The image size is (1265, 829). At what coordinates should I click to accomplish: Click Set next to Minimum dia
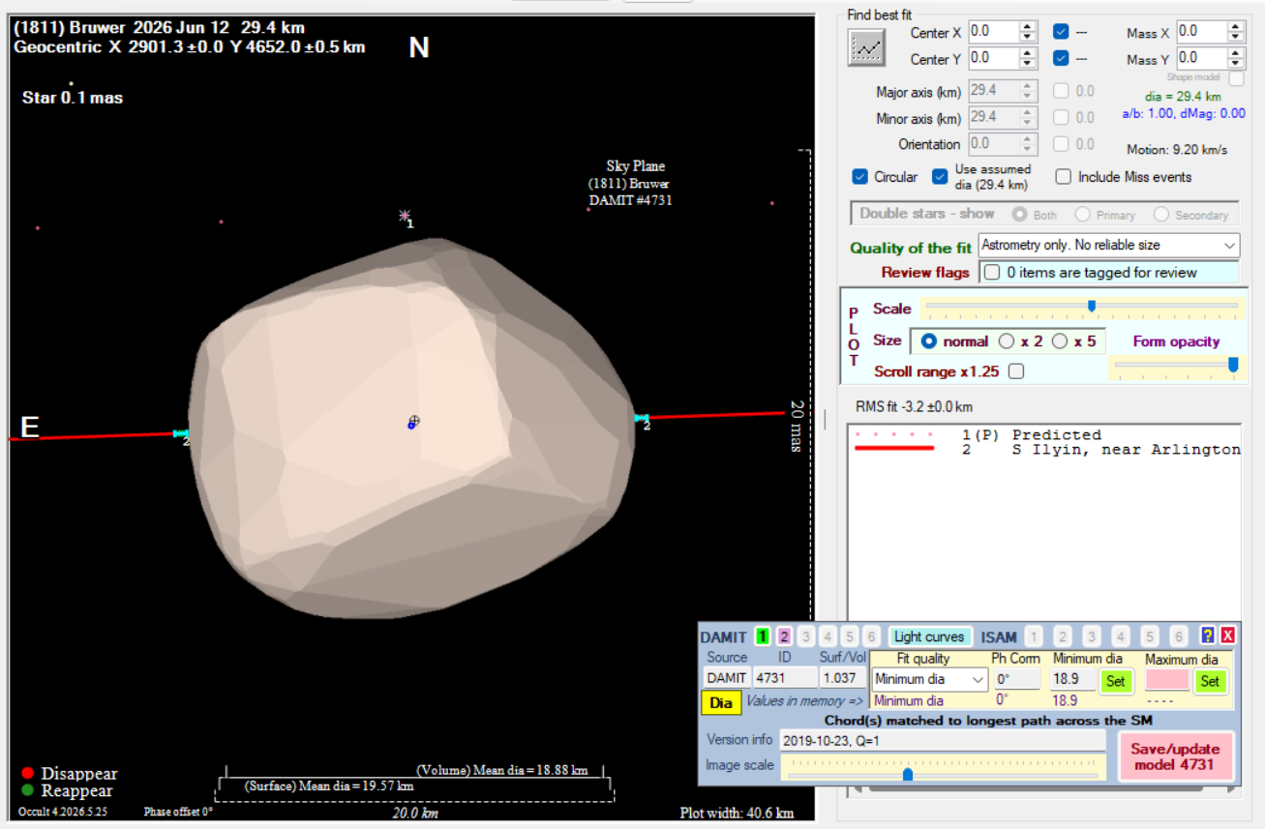pyautogui.click(x=1115, y=680)
